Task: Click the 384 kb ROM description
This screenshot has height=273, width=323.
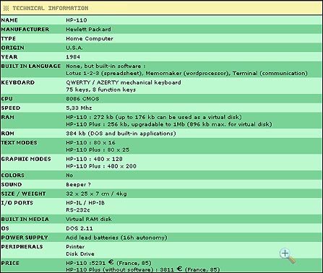Action: (x=121, y=134)
